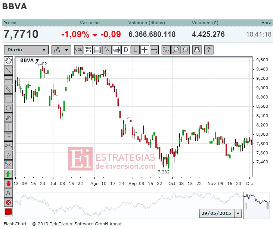Image resolution: width=273 pixels, height=229 pixels.
Task: Select the rectangle drawing tool
Action: click(8, 98)
